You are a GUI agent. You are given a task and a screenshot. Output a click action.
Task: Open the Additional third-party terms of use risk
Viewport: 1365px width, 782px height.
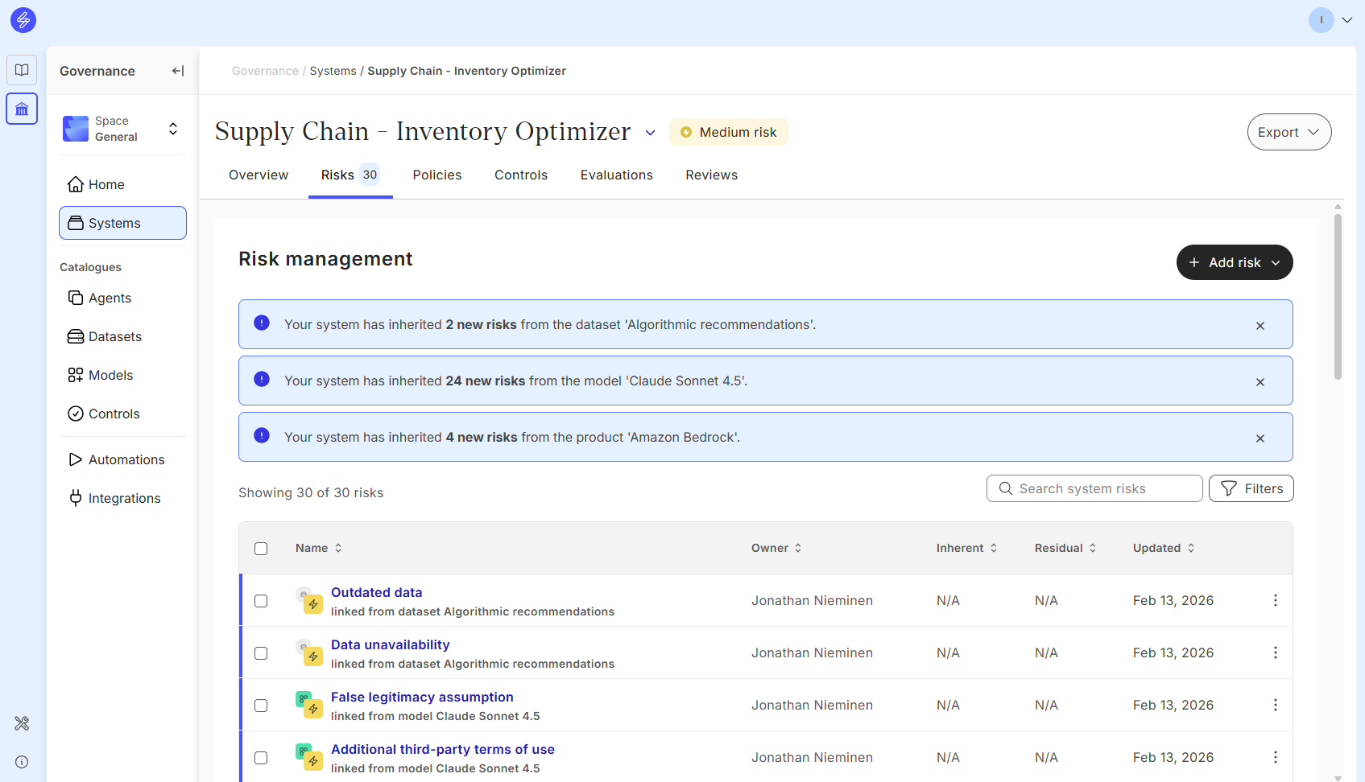pos(442,749)
